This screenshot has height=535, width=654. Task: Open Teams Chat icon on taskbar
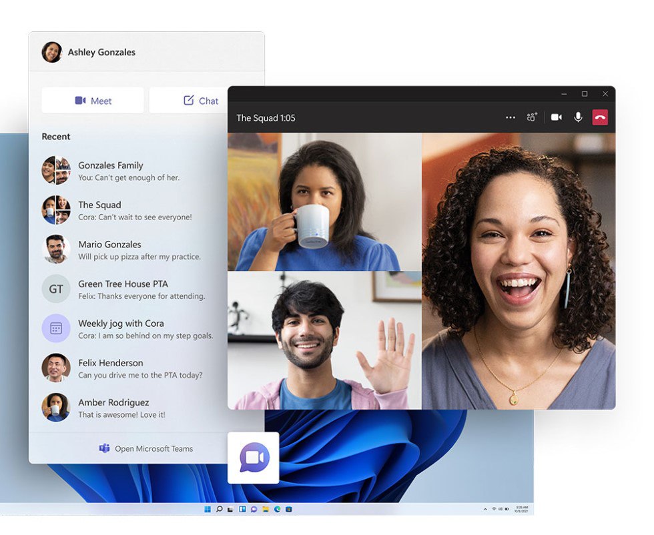click(254, 509)
